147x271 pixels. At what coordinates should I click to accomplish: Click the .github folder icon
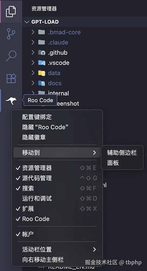point(42,53)
